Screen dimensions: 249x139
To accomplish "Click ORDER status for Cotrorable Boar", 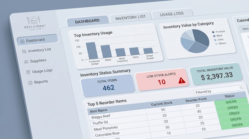I will click(236, 119).
